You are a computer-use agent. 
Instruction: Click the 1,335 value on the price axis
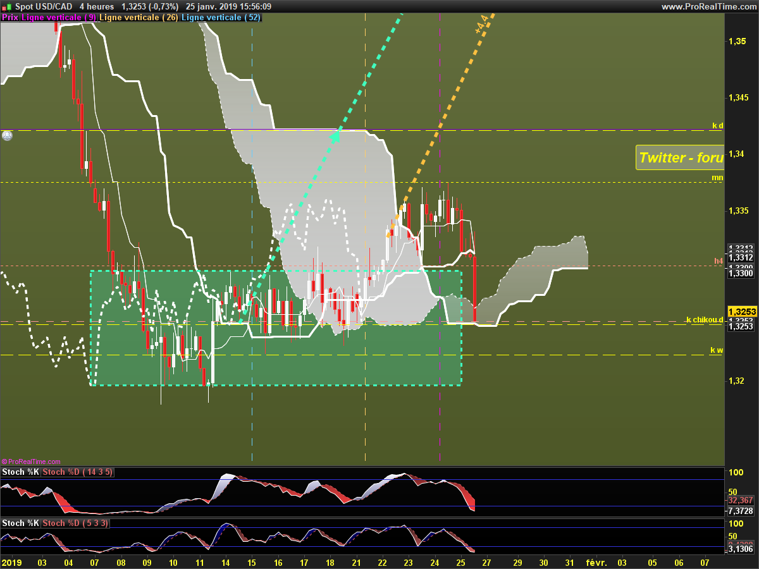point(740,211)
